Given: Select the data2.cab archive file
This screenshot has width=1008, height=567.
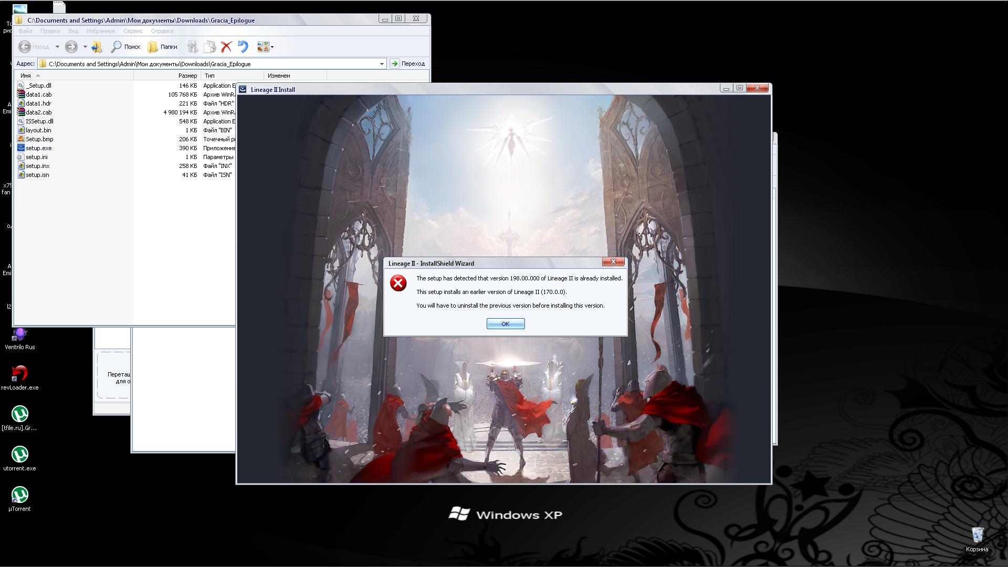Looking at the screenshot, I should pyautogui.click(x=38, y=112).
